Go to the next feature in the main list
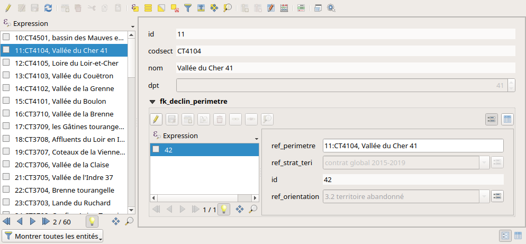Screen dimensions: 526x244 33,222
